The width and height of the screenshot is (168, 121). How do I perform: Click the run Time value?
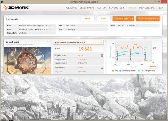[126, 26]
